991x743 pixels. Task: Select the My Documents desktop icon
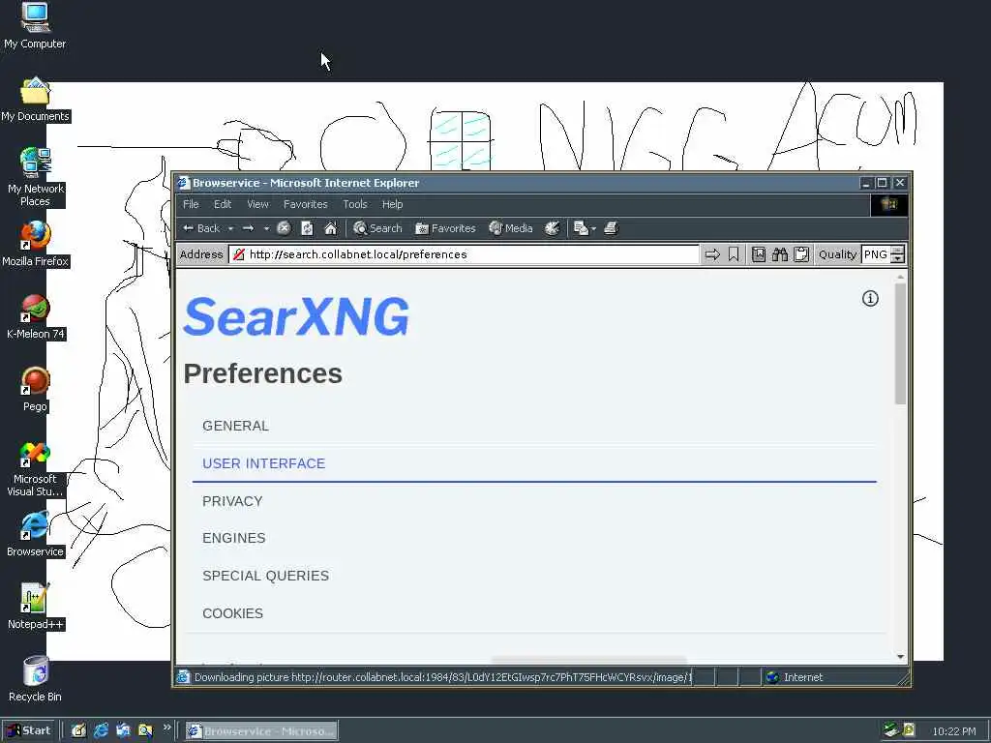click(35, 100)
